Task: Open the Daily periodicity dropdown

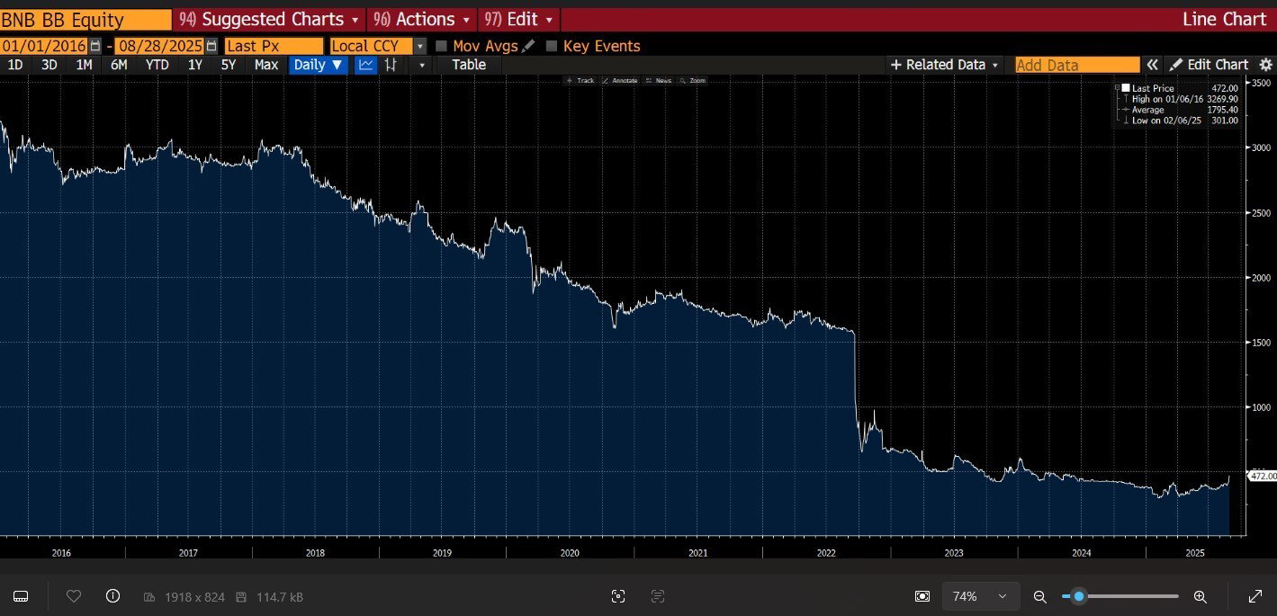Action: click(319, 65)
